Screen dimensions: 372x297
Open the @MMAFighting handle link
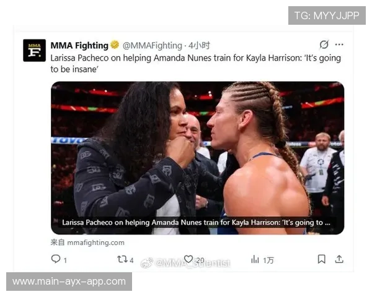(153, 45)
